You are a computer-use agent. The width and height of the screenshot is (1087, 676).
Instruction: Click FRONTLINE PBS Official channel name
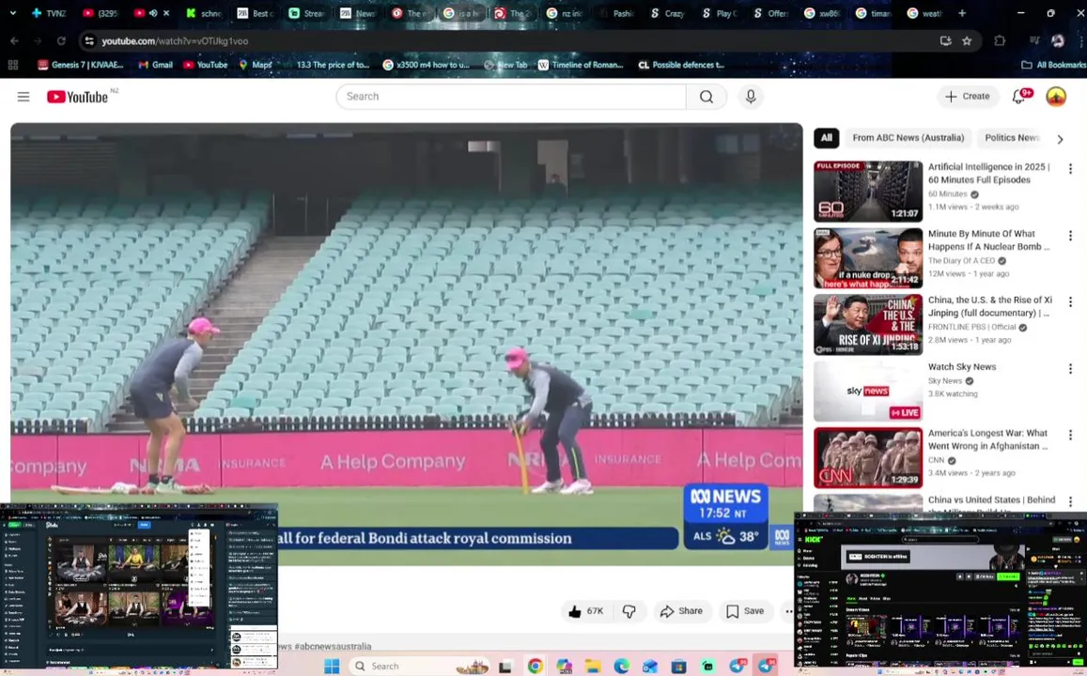click(x=972, y=327)
